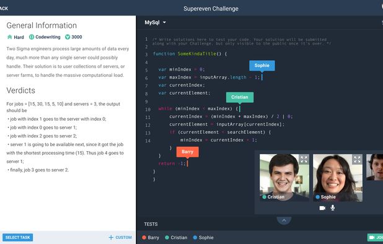Select Sophie in the participants bar
Image resolution: width=383 pixels, height=244 pixels.
203,237
